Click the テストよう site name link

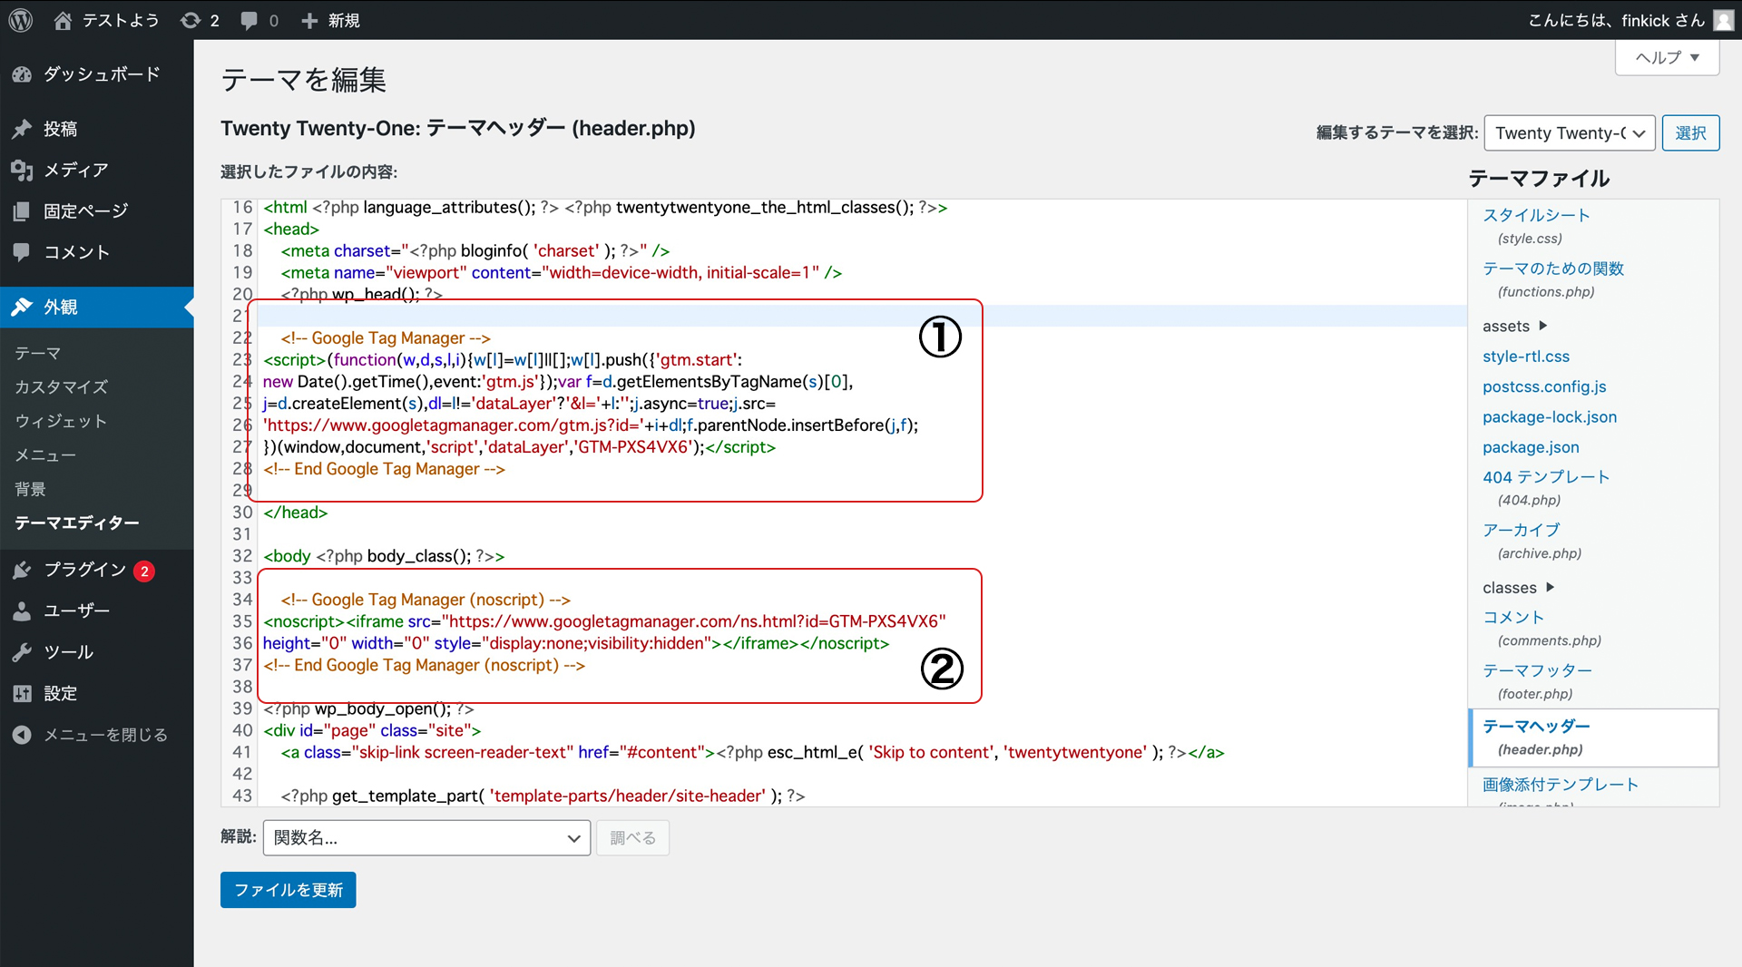121,20
